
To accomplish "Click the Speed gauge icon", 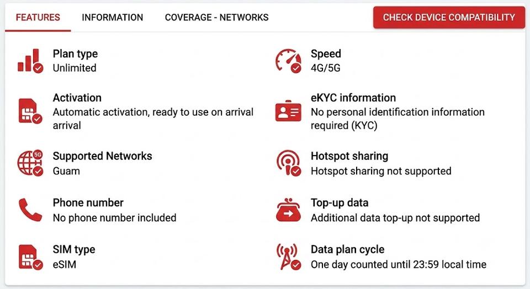I will [288, 61].
